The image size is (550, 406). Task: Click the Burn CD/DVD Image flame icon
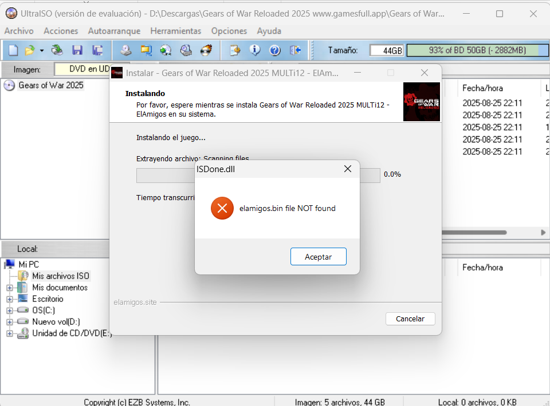coord(206,50)
